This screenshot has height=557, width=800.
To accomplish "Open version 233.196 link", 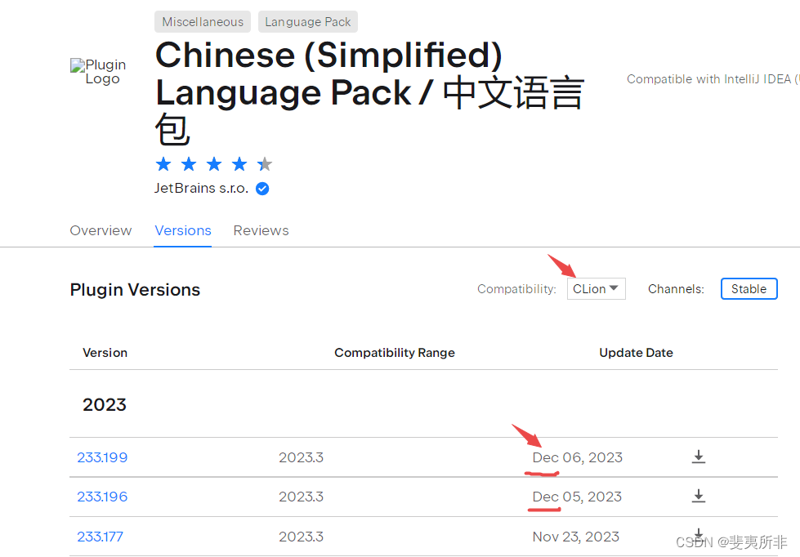I will coord(102,497).
